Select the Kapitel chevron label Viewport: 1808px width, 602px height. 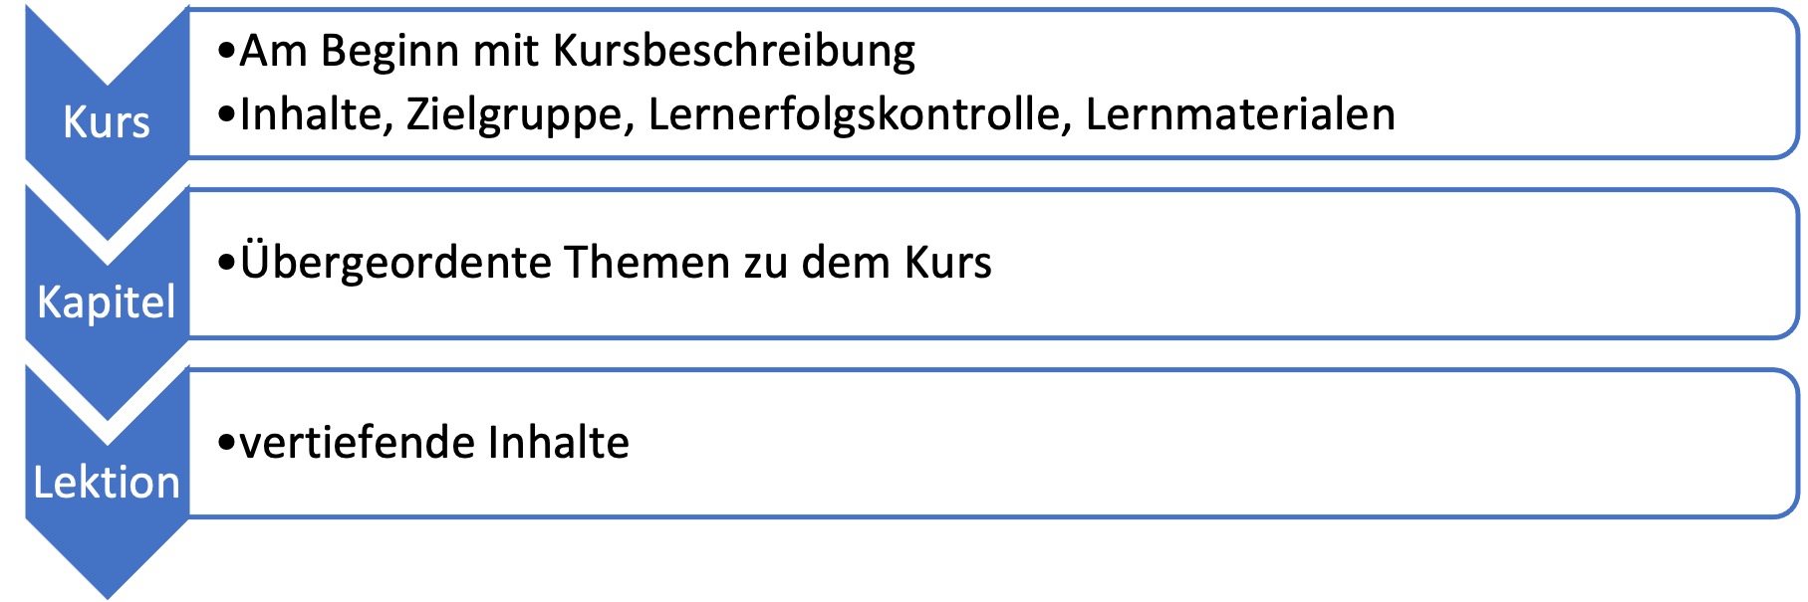tap(107, 301)
